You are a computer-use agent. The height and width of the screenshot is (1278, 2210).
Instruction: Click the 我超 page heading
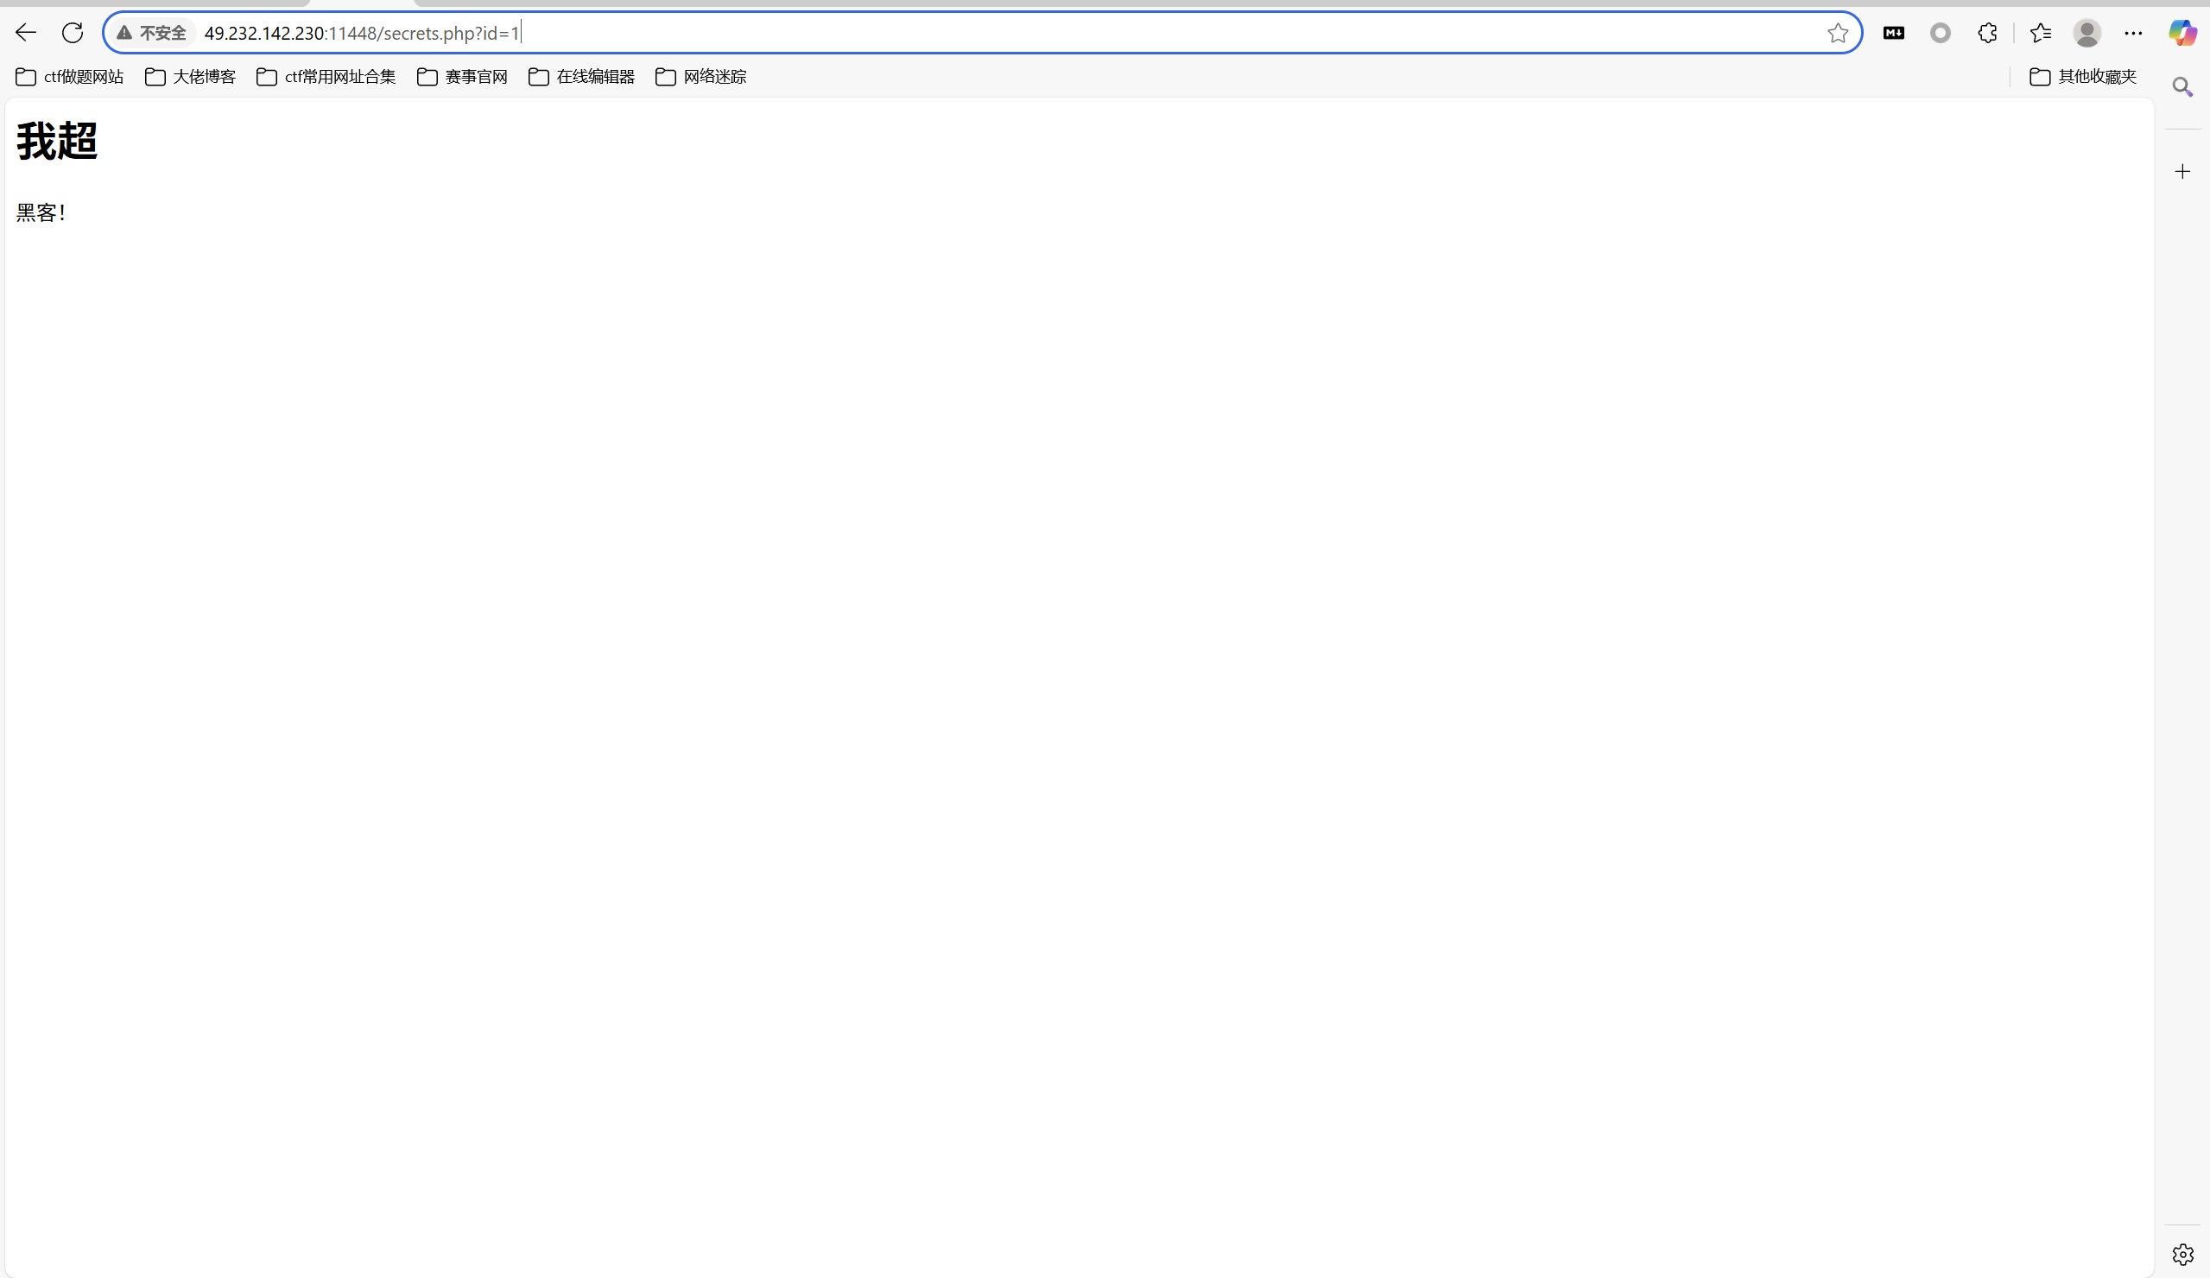pyautogui.click(x=57, y=142)
